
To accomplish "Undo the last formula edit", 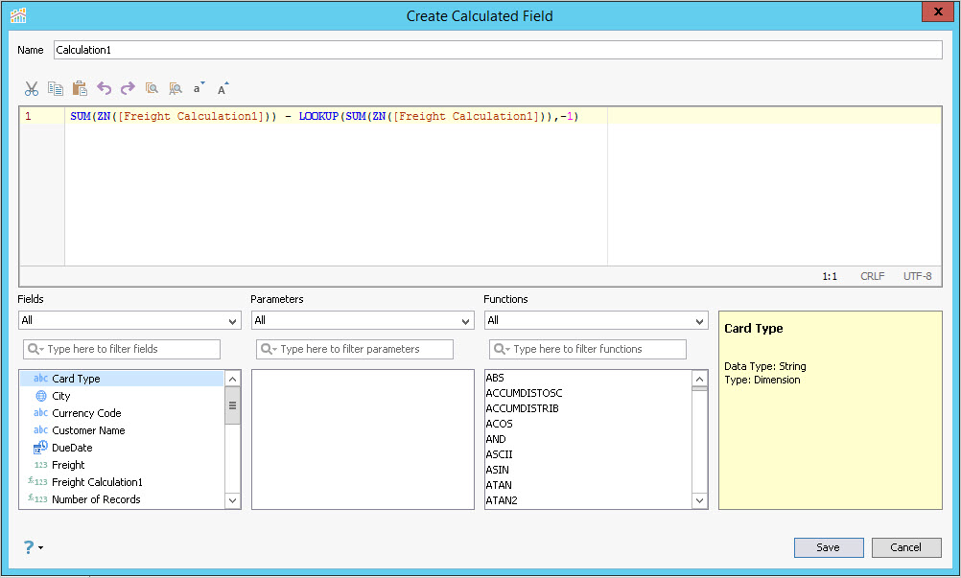I will pyautogui.click(x=104, y=88).
